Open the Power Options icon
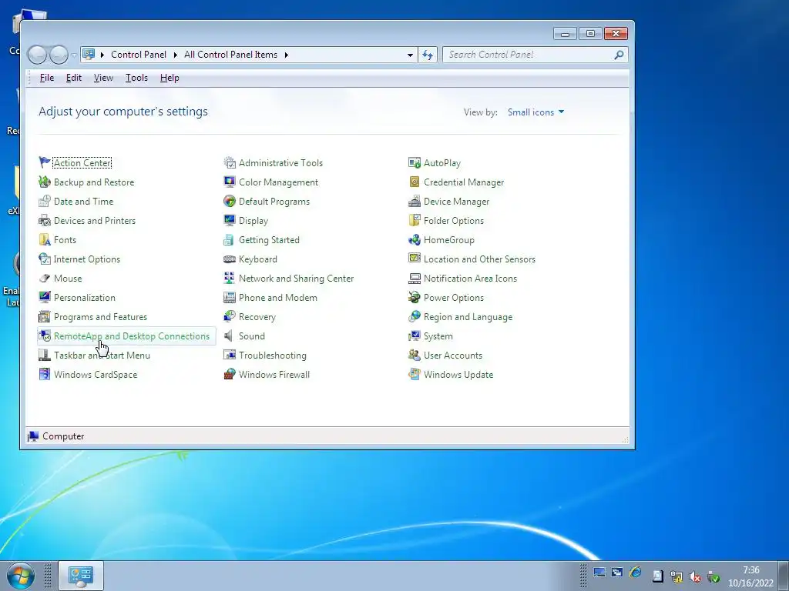The image size is (789, 591). (x=414, y=297)
